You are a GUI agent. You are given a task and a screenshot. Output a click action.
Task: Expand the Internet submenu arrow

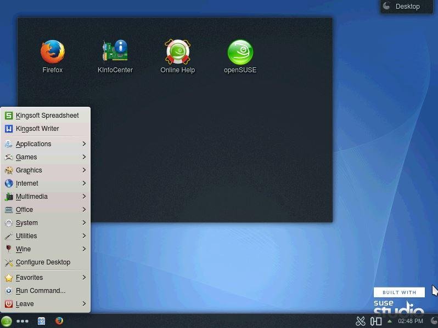[x=84, y=183]
